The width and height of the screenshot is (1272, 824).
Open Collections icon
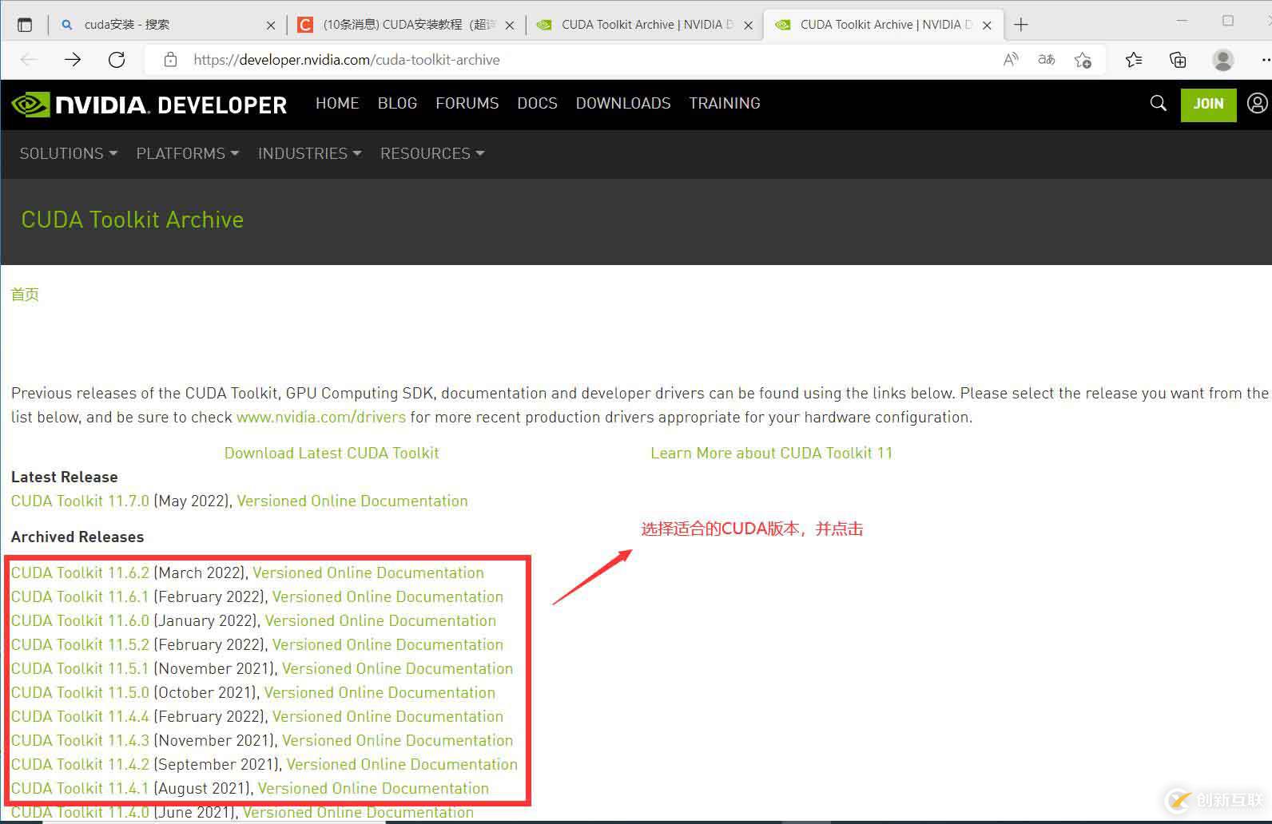click(x=1178, y=59)
